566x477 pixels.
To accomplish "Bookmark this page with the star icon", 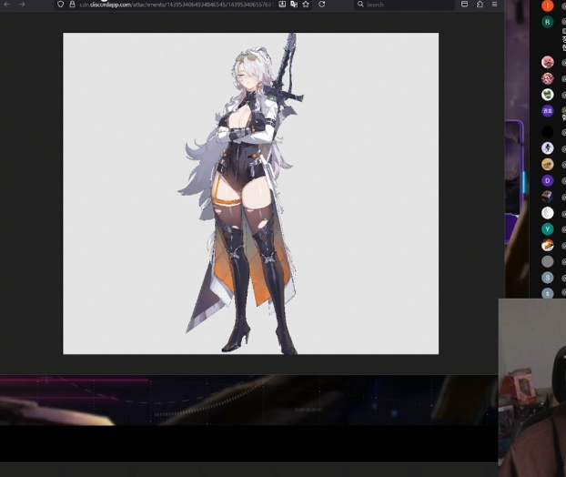I will (x=306, y=5).
